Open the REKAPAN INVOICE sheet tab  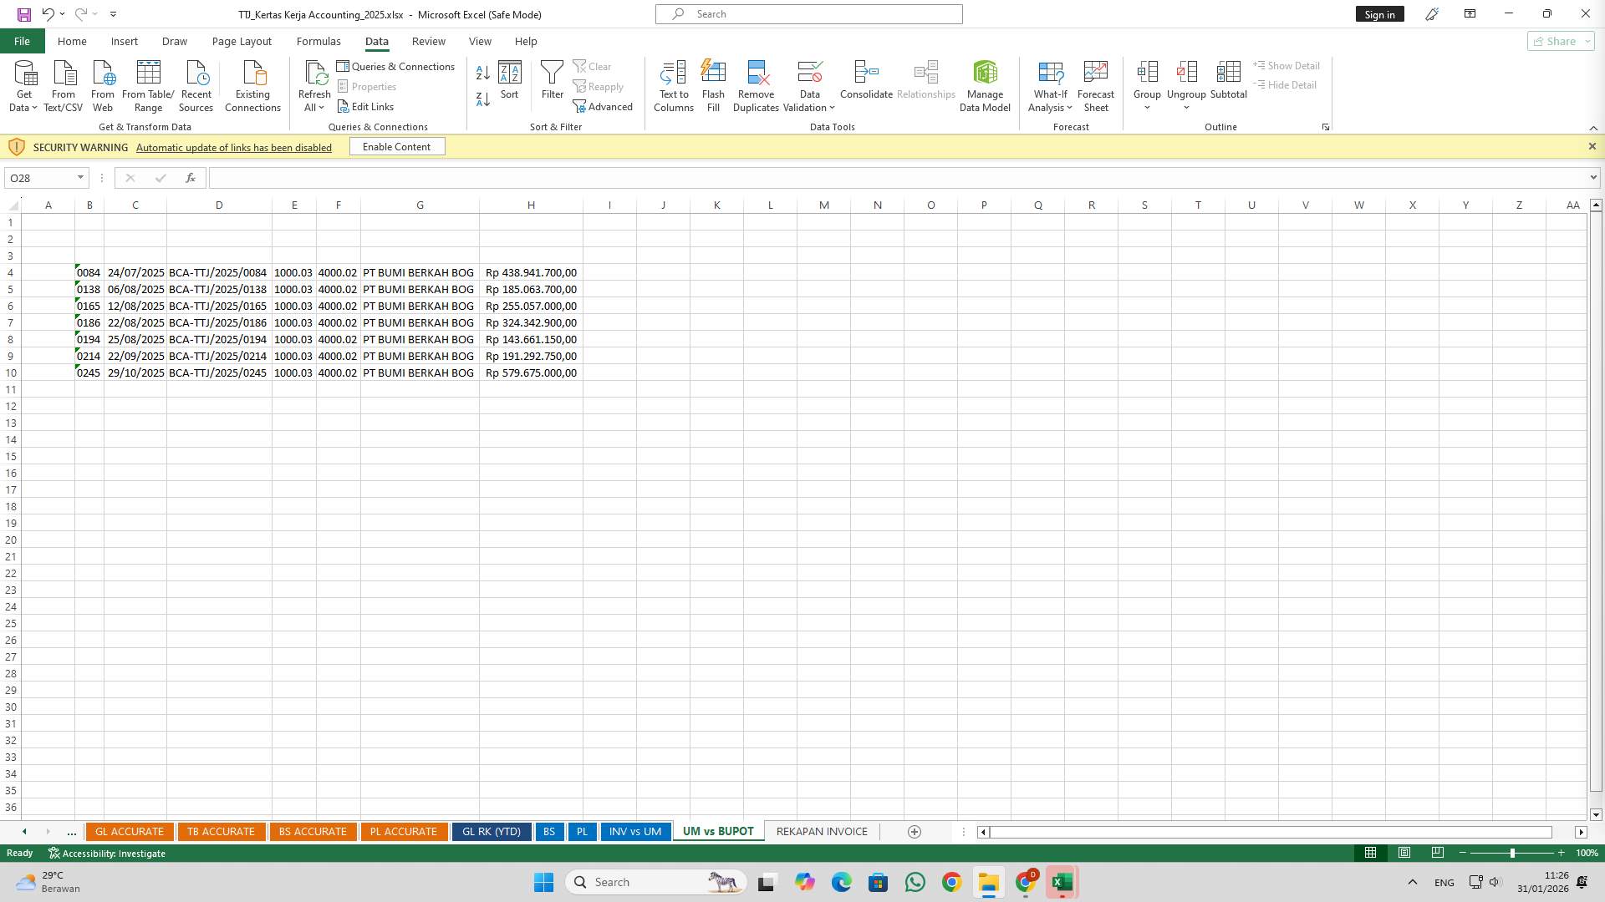click(821, 831)
